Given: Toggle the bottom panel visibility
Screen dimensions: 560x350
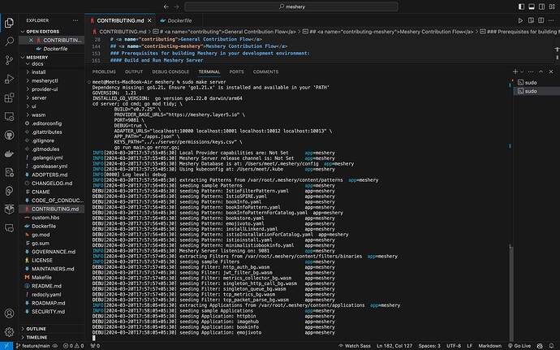Looking at the screenshot, I should pos(532,6).
